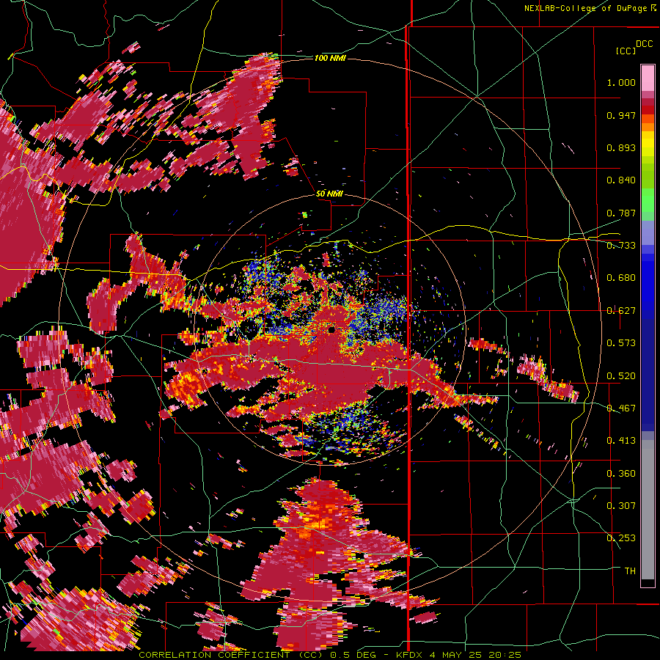The width and height of the screenshot is (660, 660).
Task: Click the black radar site dot at the center
Action: (x=331, y=330)
